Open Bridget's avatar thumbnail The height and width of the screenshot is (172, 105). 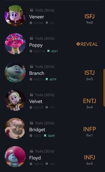[x=15, y=128]
